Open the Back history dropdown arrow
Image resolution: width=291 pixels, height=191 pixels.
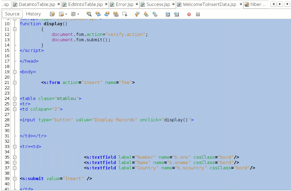(66, 14)
